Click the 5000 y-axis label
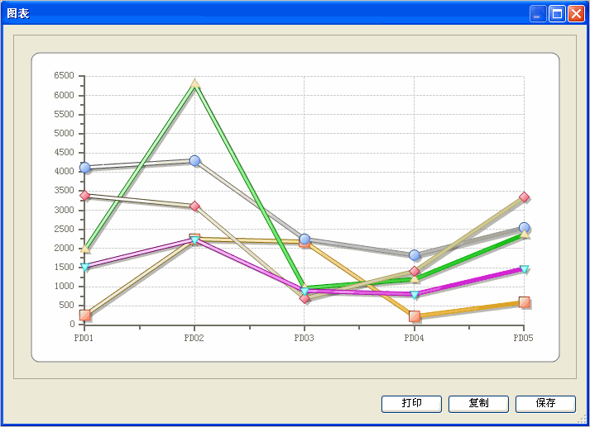Viewport: 590px width, 427px height. click(x=64, y=133)
